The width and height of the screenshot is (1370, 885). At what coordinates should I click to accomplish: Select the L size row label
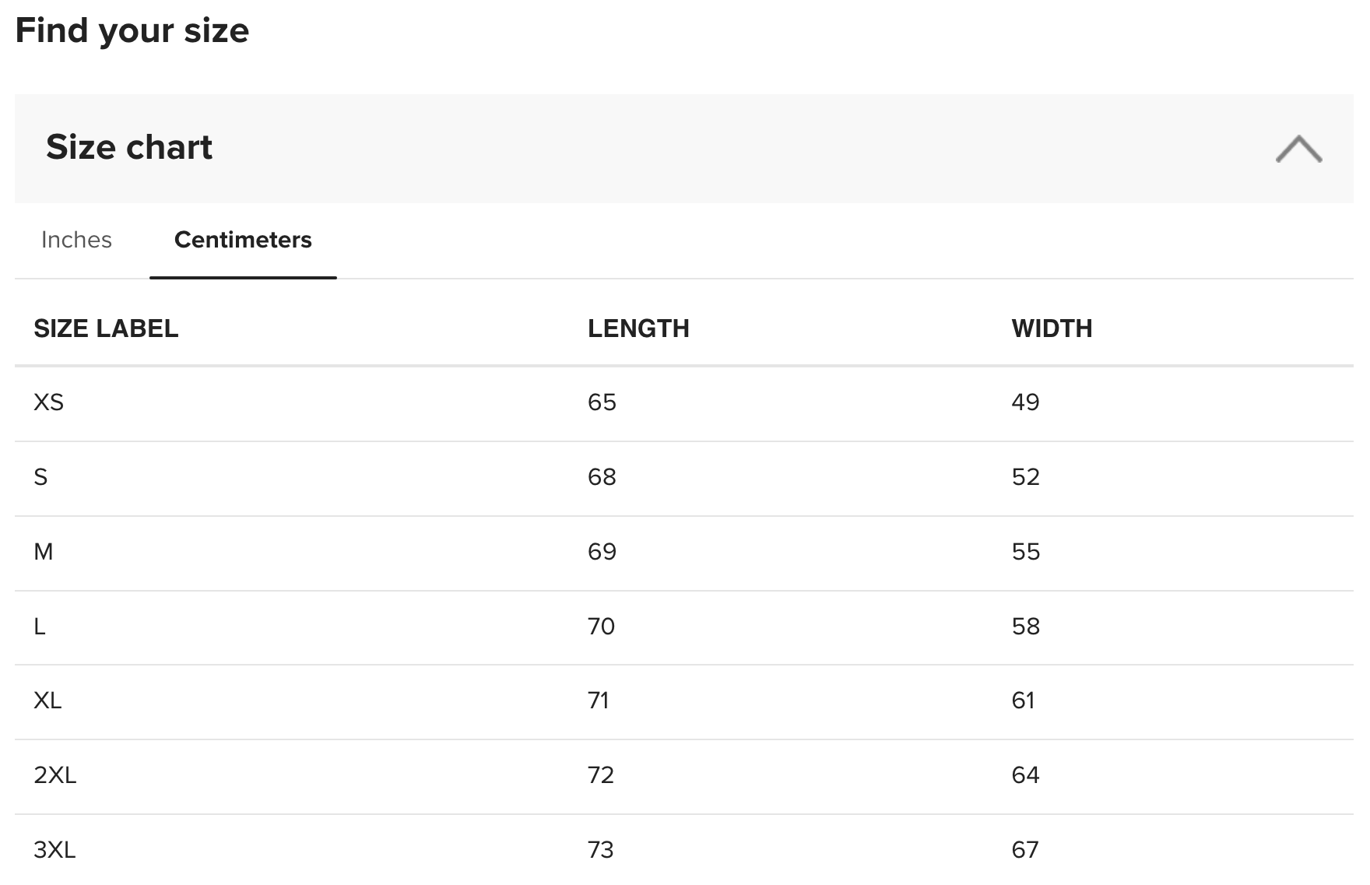click(x=40, y=627)
